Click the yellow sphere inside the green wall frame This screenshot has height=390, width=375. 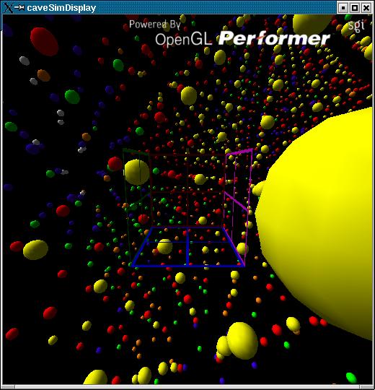[x=136, y=172]
